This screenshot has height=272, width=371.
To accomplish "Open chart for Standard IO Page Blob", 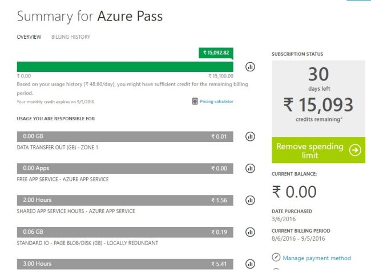I will [x=250, y=232].
